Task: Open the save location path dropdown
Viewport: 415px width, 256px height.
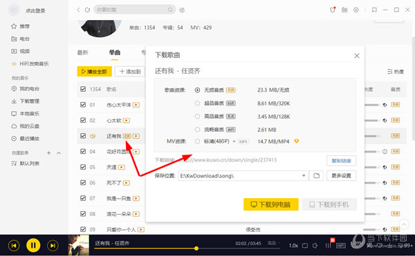Action: coord(304,175)
